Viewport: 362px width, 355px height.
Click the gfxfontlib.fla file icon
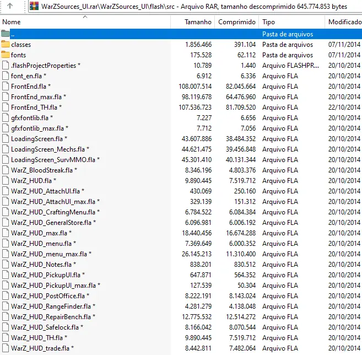[6, 118]
